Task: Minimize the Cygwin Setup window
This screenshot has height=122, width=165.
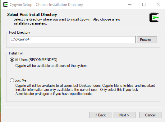Action: tap(130, 5)
